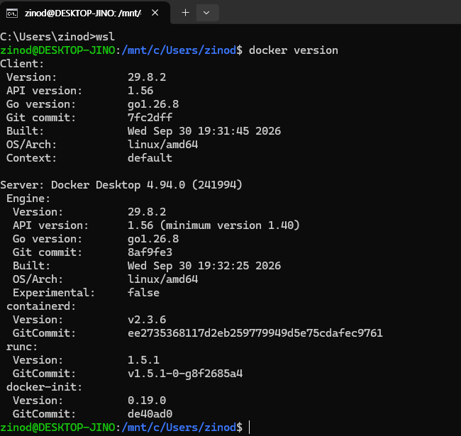
Task: Click runc GitCommit v1.5.1-0-g8f2685a4
Action: coord(185,374)
